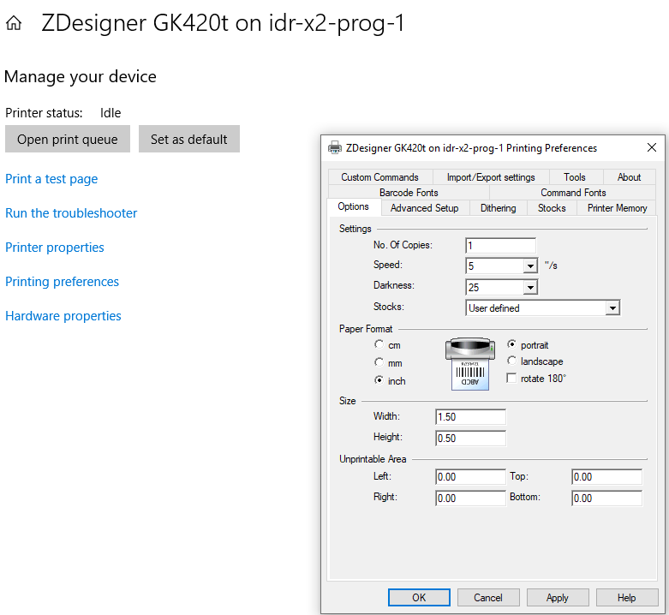This screenshot has height=615, width=669.
Task: Open the Dithering tab
Action: click(x=498, y=208)
